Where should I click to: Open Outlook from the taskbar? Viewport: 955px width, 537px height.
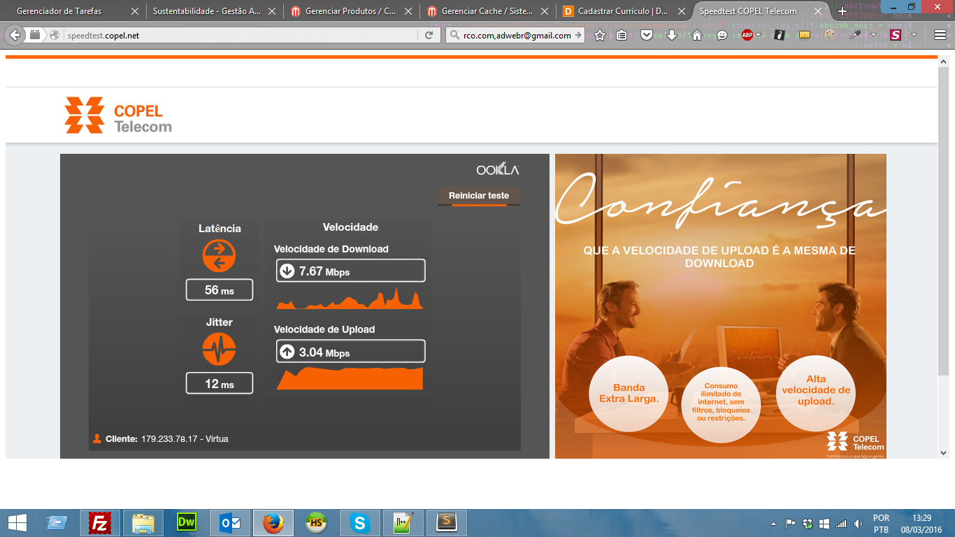[229, 522]
